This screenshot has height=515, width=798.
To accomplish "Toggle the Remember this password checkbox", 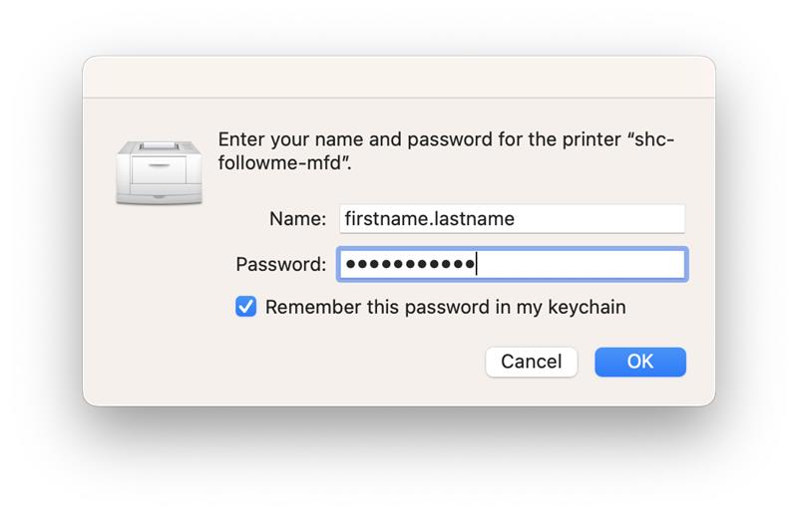I will [245, 307].
